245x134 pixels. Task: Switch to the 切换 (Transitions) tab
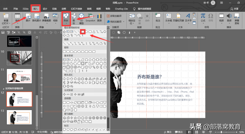tap(54, 9)
